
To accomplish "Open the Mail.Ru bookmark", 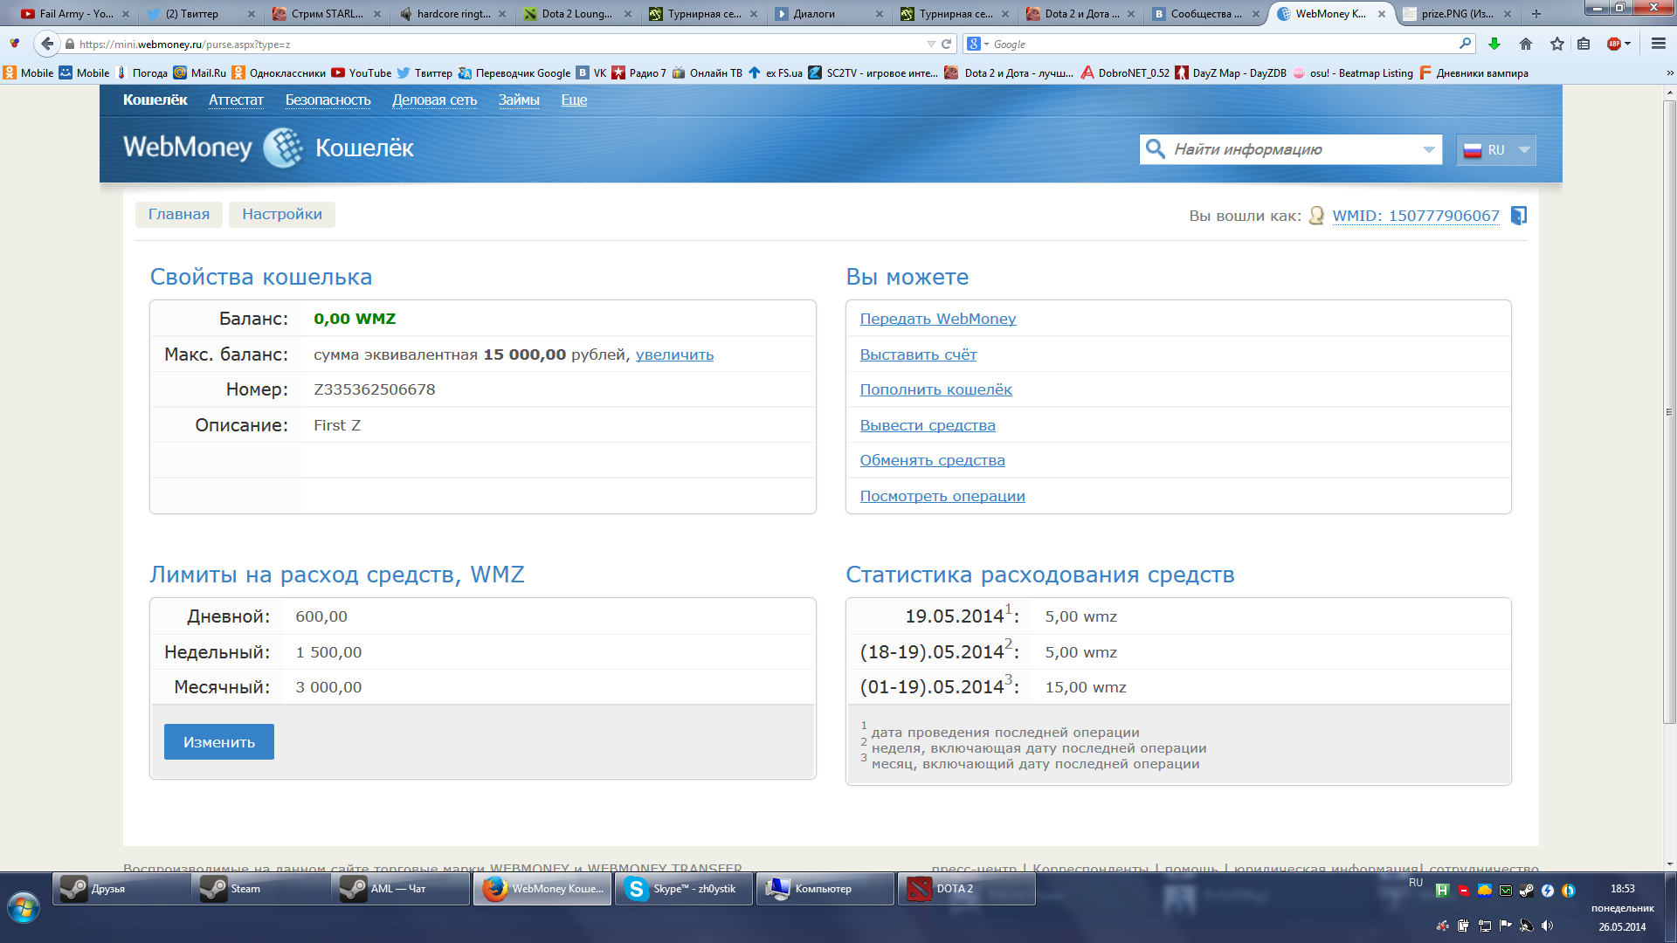I will (x=199, y=73).
